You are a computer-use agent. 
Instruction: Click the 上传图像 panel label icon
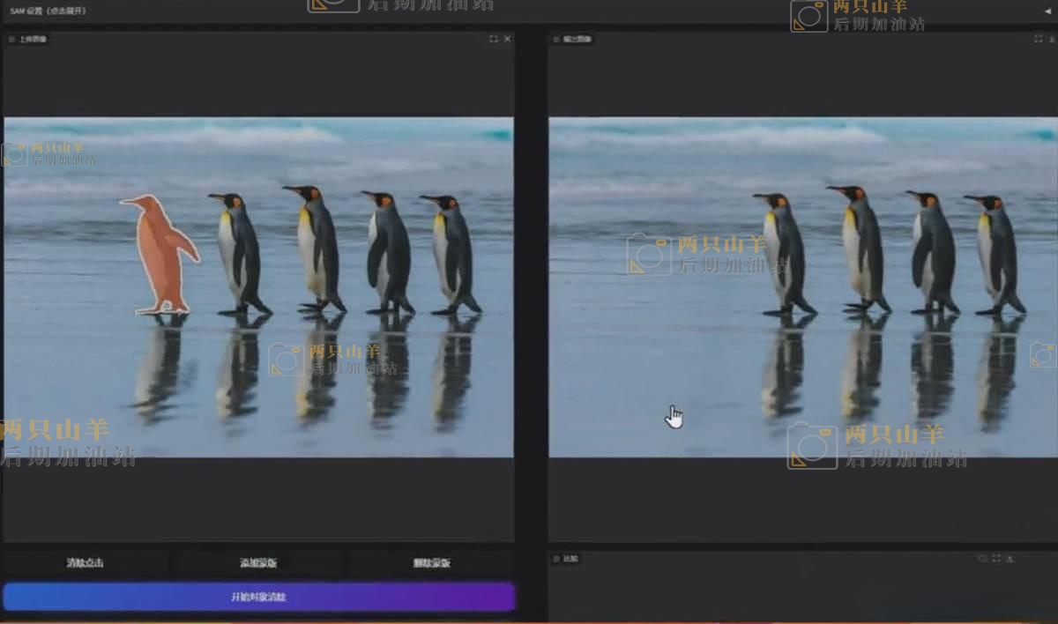pos(11,39)
